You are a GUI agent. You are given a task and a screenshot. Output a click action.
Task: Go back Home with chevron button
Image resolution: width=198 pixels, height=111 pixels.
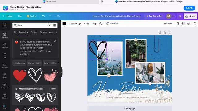(x=8, y=16)
